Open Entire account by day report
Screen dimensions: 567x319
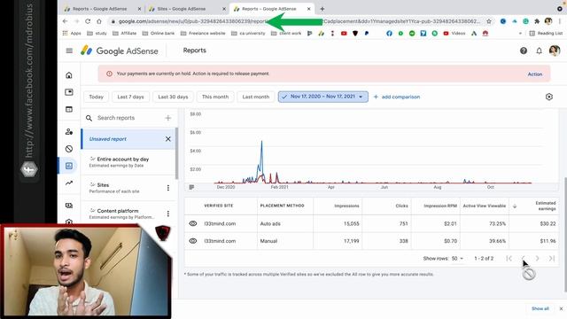coord(128,162)
